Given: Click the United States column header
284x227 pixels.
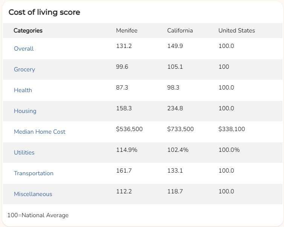Looking at the screenshot, I should pos(237,31).
